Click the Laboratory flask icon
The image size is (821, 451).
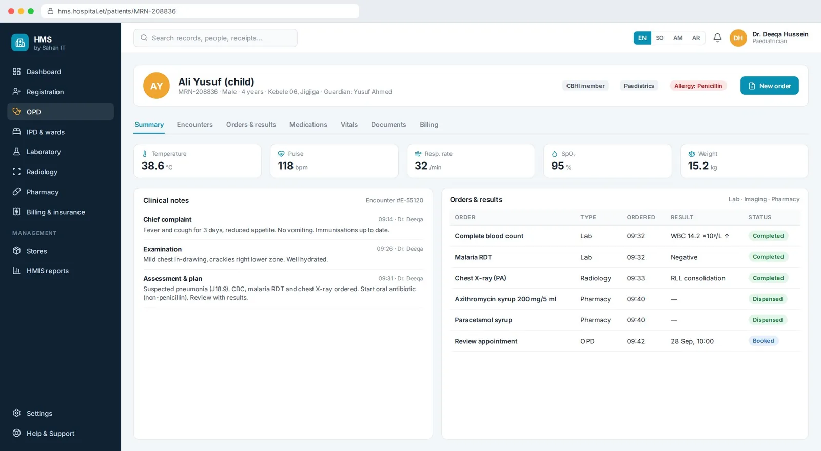(17, 152)
